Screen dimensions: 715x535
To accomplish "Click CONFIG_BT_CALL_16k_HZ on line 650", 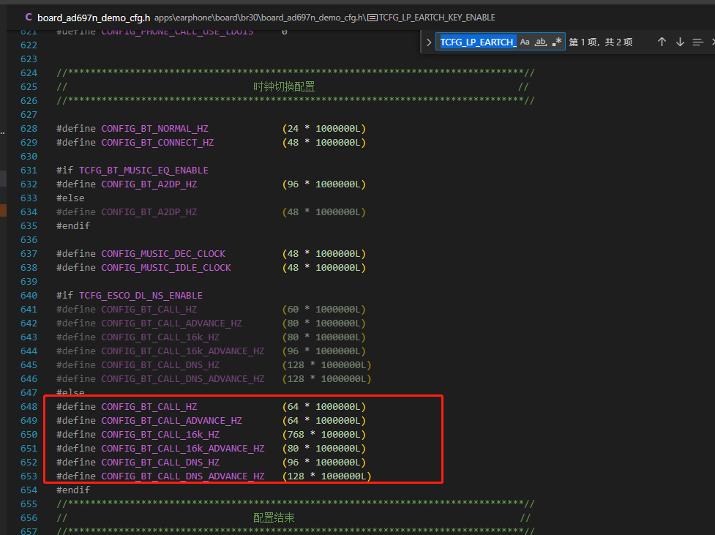I will tap(160, 435).
